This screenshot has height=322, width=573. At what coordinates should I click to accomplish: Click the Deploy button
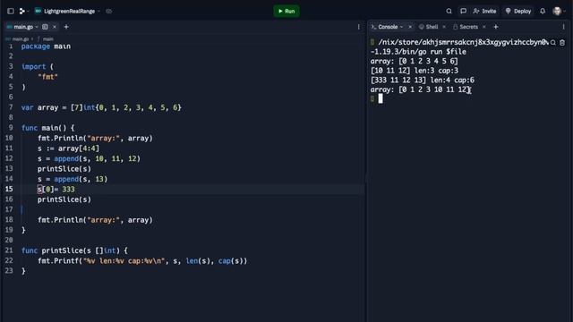coord(518,11)
